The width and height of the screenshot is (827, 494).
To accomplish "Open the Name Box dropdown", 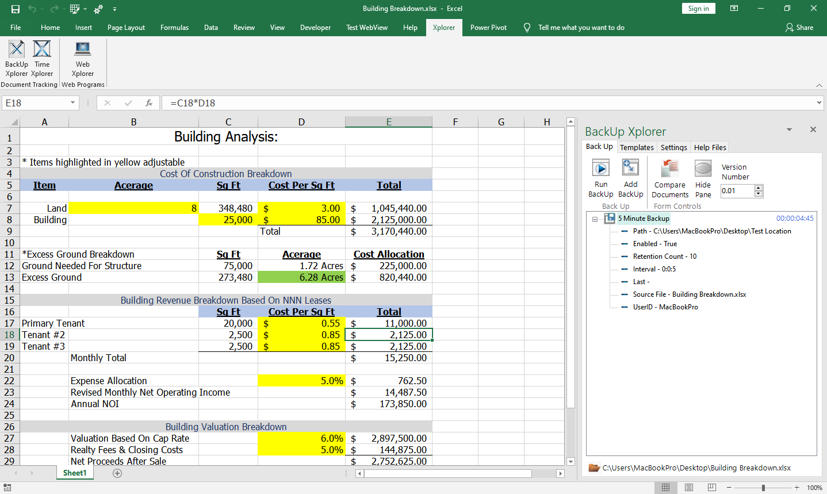I will point(71,103).
